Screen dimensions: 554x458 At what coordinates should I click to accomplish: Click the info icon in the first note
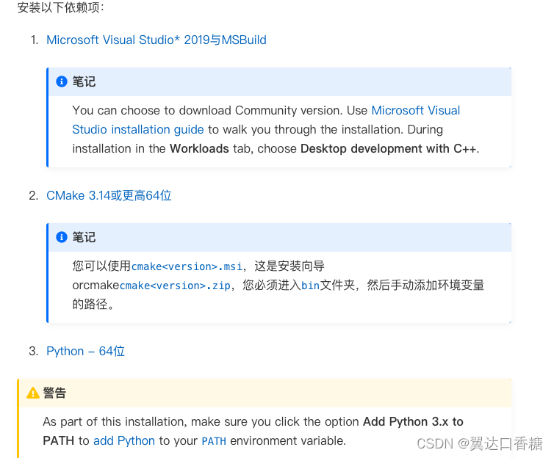click(62, 81)
